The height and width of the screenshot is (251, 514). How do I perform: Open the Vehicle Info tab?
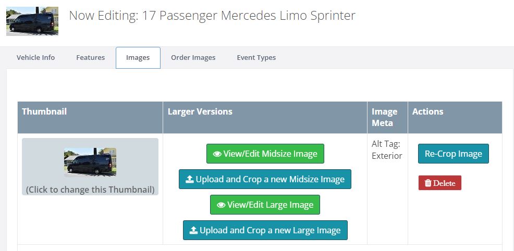tap(36, 58)
